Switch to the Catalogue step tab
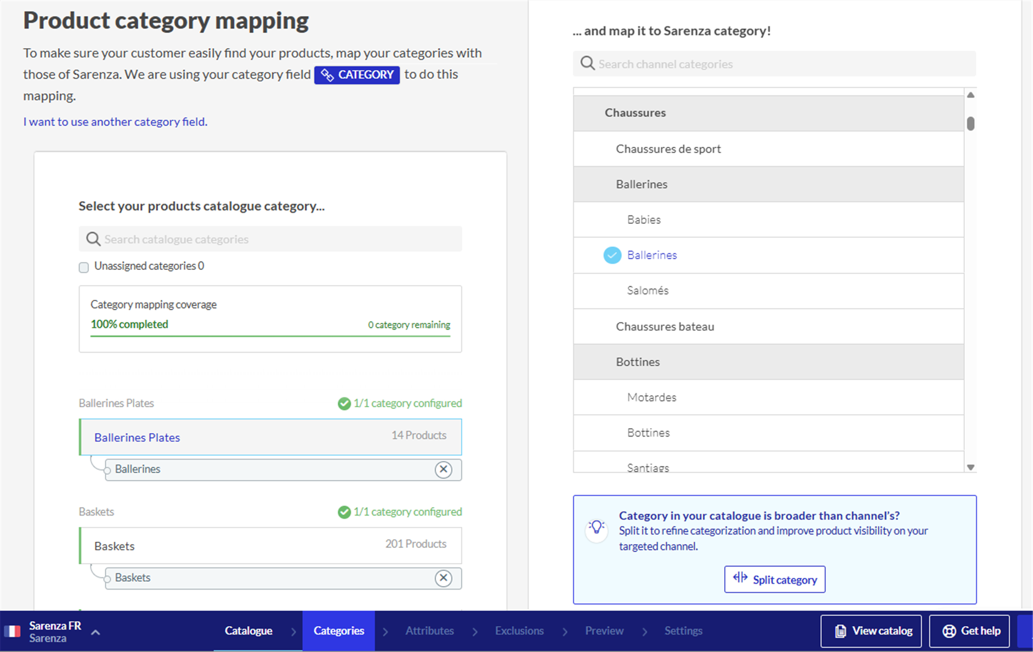Screen dimensions: 1033x652 coord(248,631)
